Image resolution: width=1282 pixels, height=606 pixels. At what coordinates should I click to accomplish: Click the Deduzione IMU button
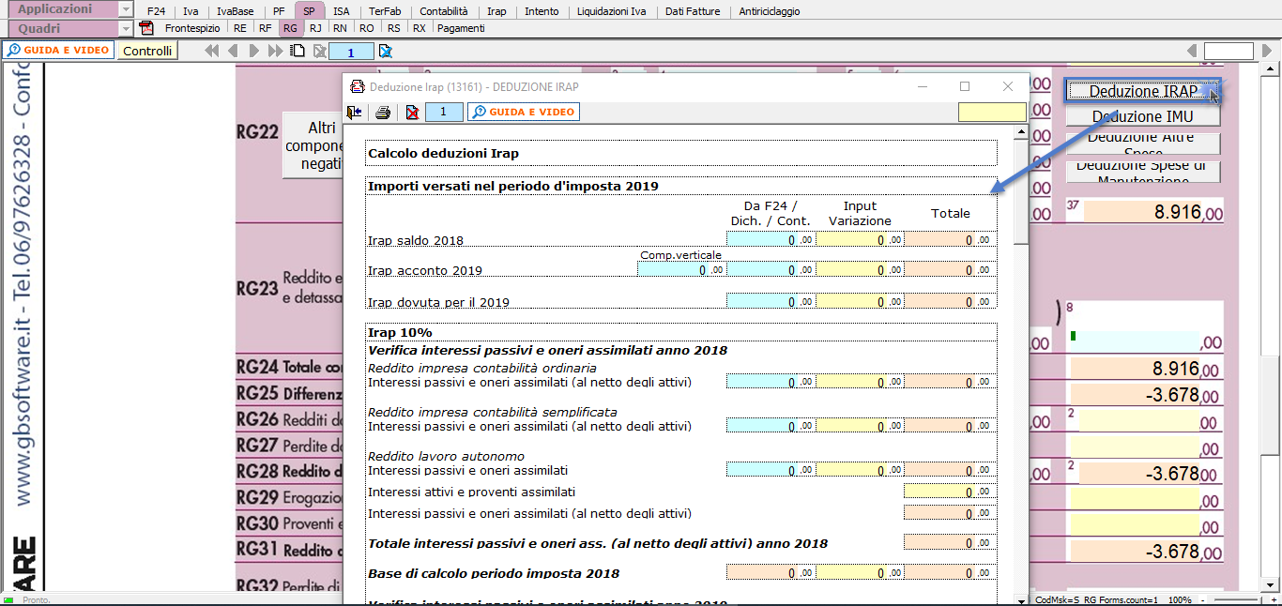point(1142,116)
